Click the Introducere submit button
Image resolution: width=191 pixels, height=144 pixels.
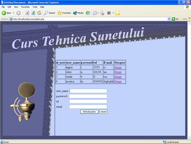coord(89,112)
